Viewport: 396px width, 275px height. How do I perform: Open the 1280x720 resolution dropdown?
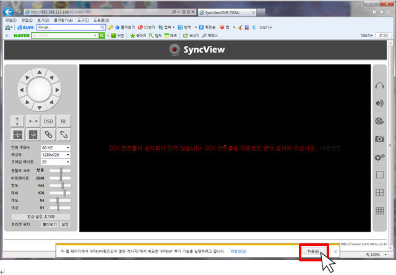[x=55, y=155]
